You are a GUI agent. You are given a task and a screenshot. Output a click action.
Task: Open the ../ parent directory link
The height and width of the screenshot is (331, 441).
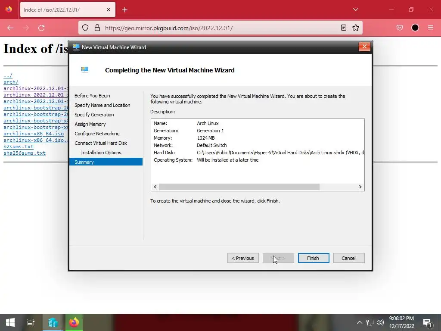(8, 75)
